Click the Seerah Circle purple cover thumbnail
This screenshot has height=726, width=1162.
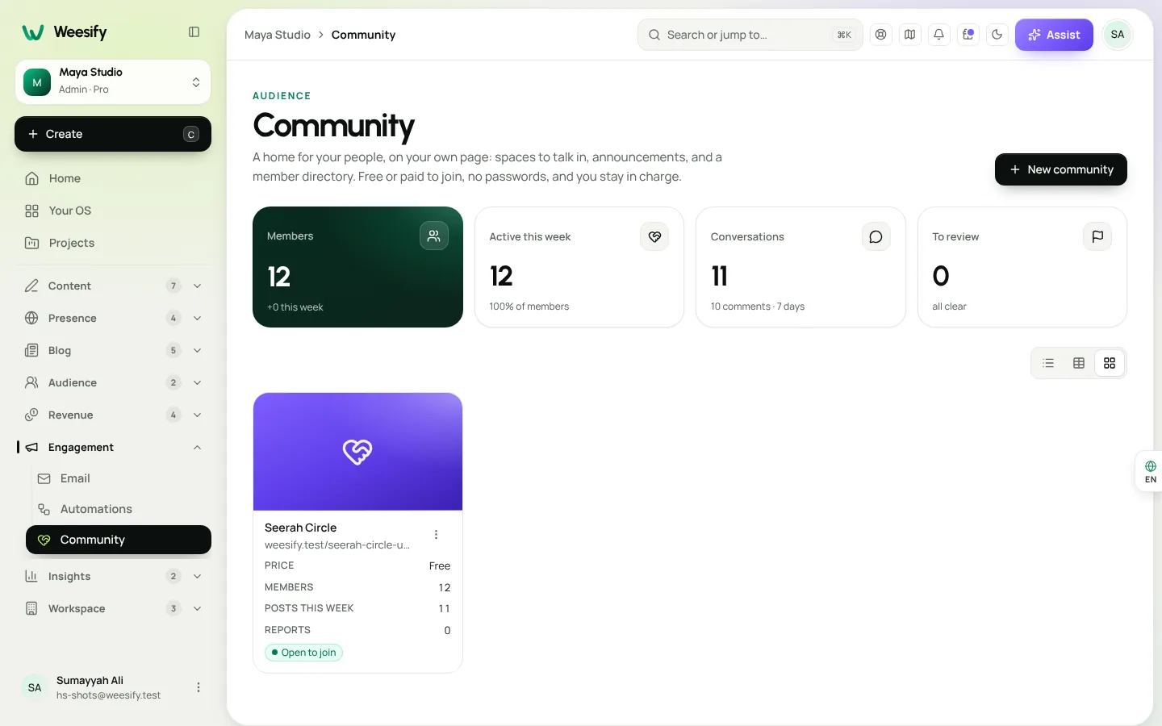(x=357, y=452)
